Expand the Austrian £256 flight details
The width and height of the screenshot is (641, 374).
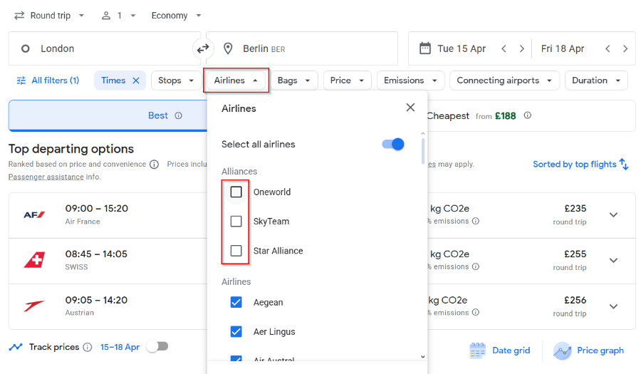613,306
